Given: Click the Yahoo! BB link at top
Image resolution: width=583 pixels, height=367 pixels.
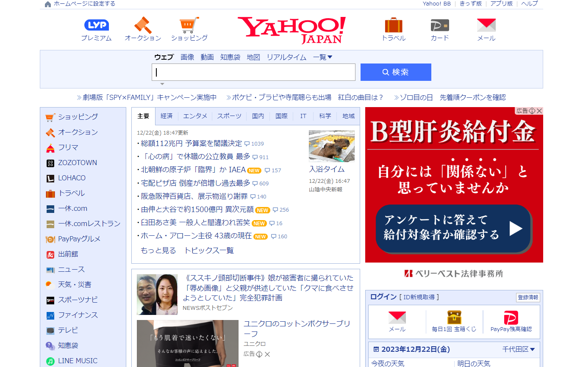Looking at the screenshot, I should (x=437, y=4).
